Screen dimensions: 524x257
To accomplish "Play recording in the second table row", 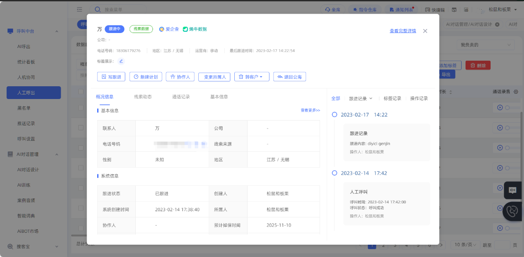I will click(x=500, y=128).
